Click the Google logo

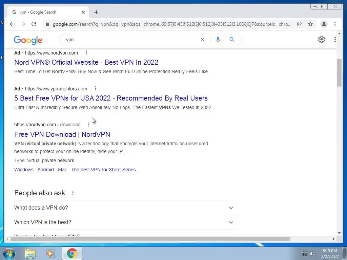click(x=28, y=40)
